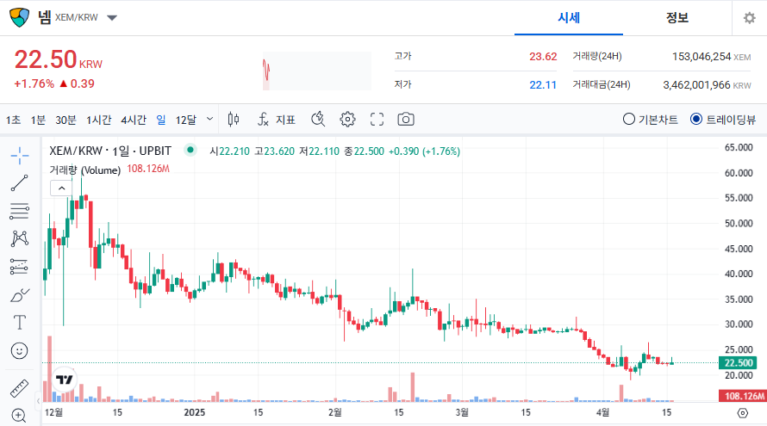Click the 22.500 current price axis label
The width and height of the screenshot is (767, 426).
(738, 363)
